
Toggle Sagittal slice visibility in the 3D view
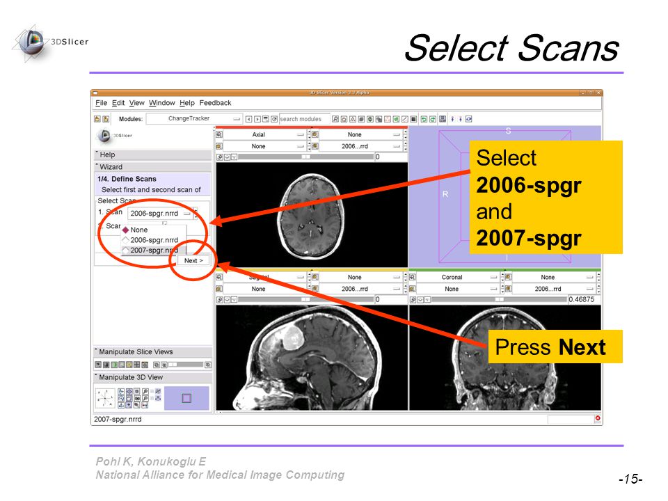227,300
